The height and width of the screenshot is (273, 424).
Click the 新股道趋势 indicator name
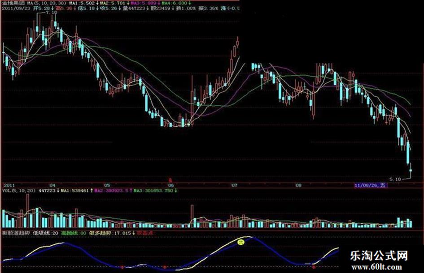pos(16,233)
